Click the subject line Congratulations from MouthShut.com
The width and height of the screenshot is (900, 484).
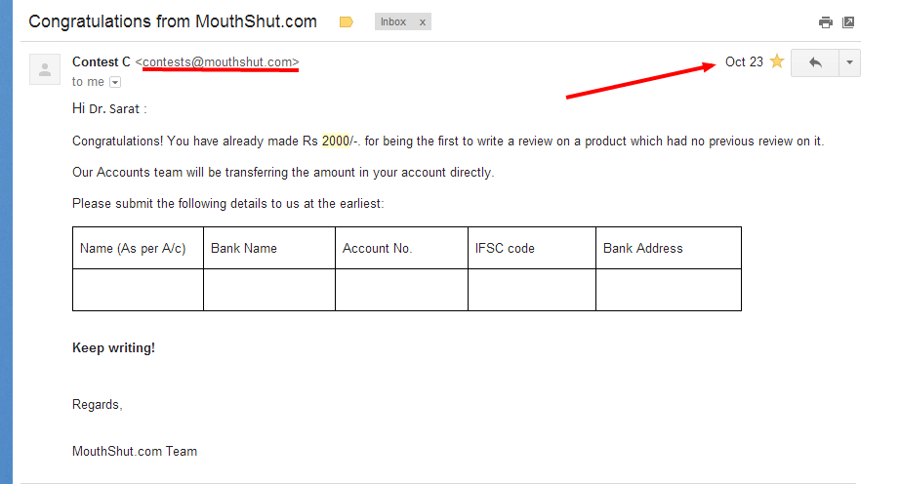coord(173,20)
